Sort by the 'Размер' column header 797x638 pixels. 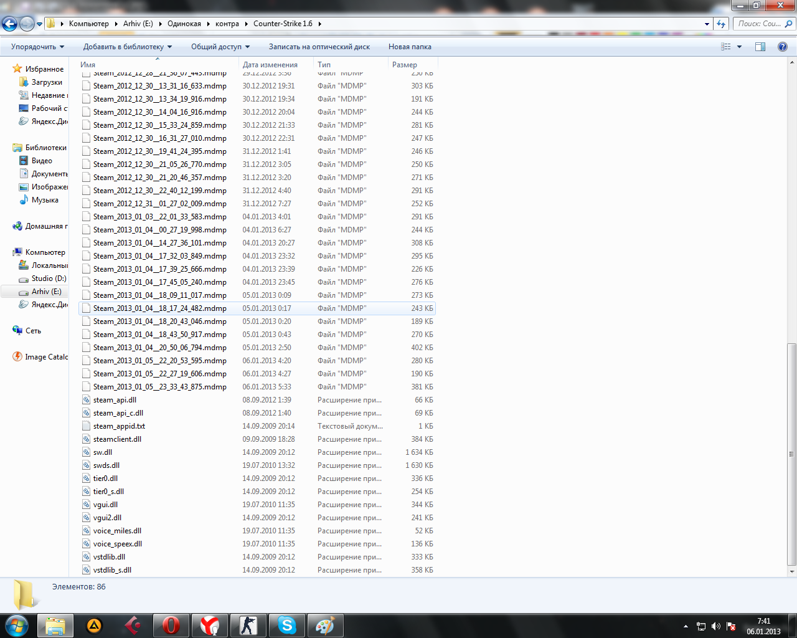413,64
